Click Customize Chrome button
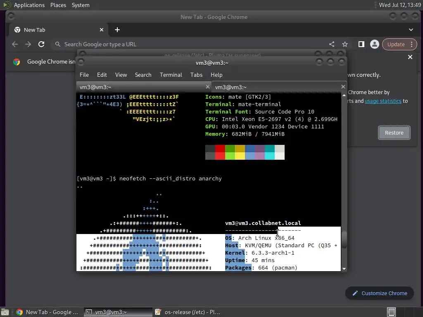 coord(380,293)
